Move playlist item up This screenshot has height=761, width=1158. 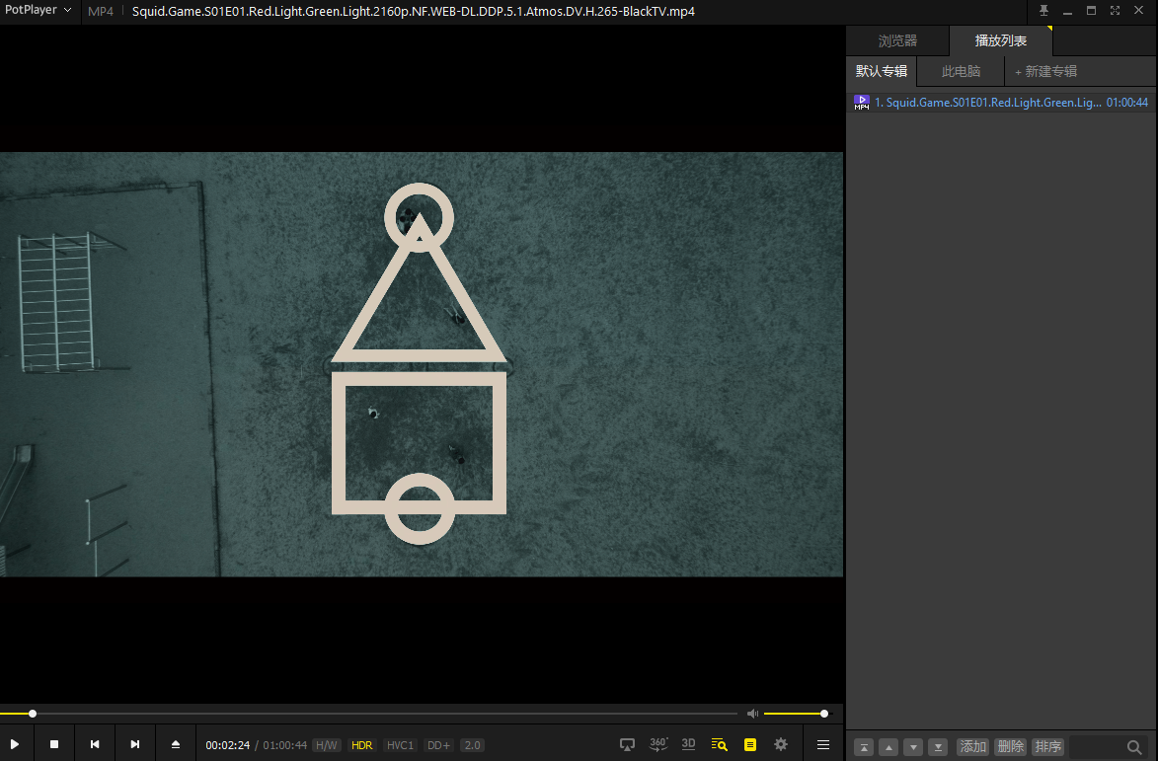tap(888, 747)
